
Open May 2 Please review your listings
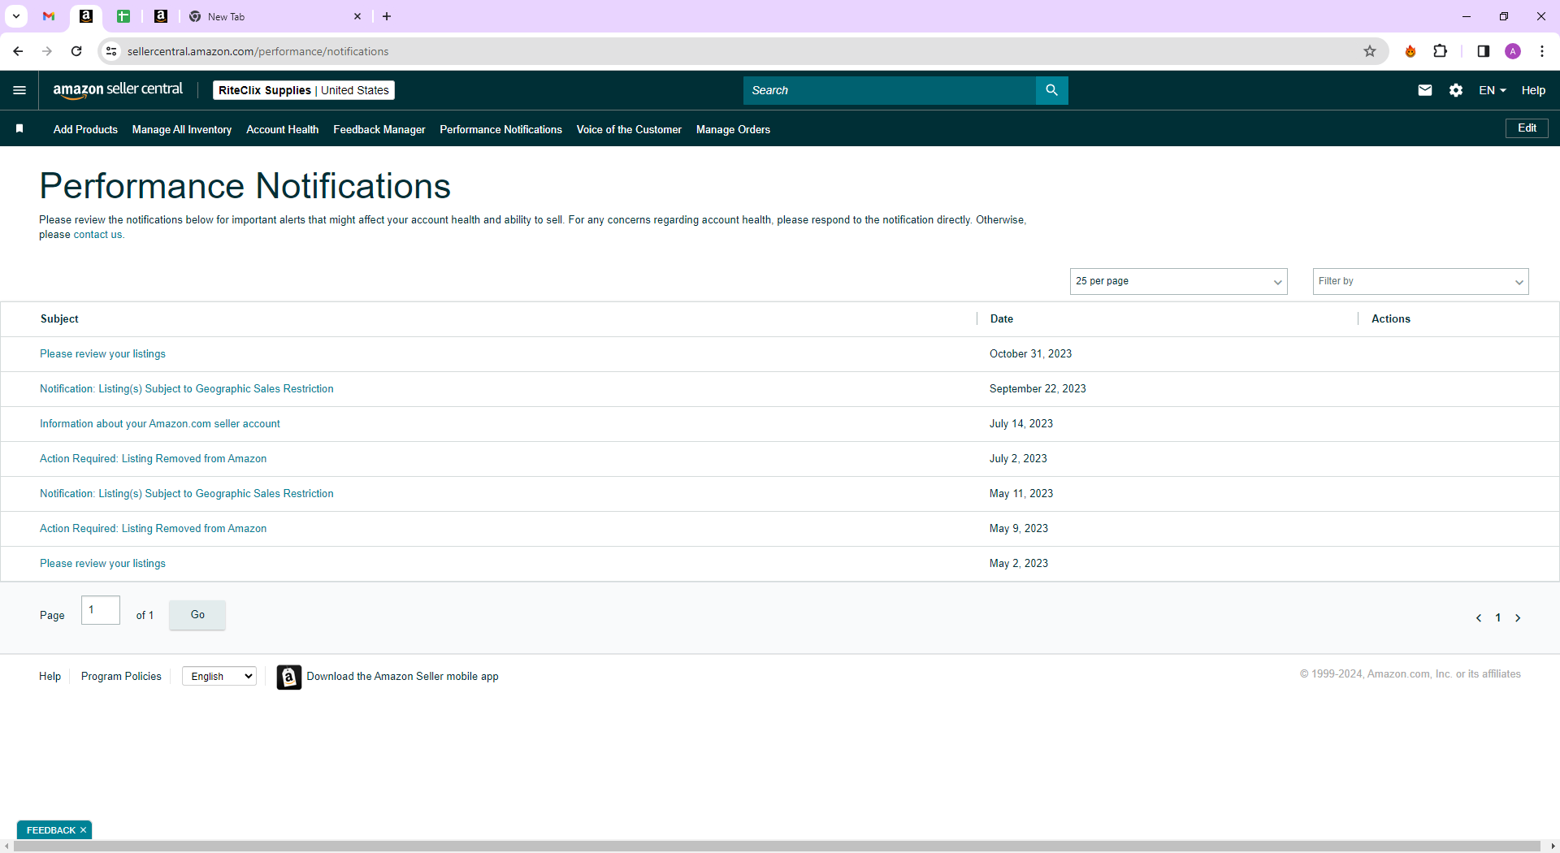[x=102, y=564]
